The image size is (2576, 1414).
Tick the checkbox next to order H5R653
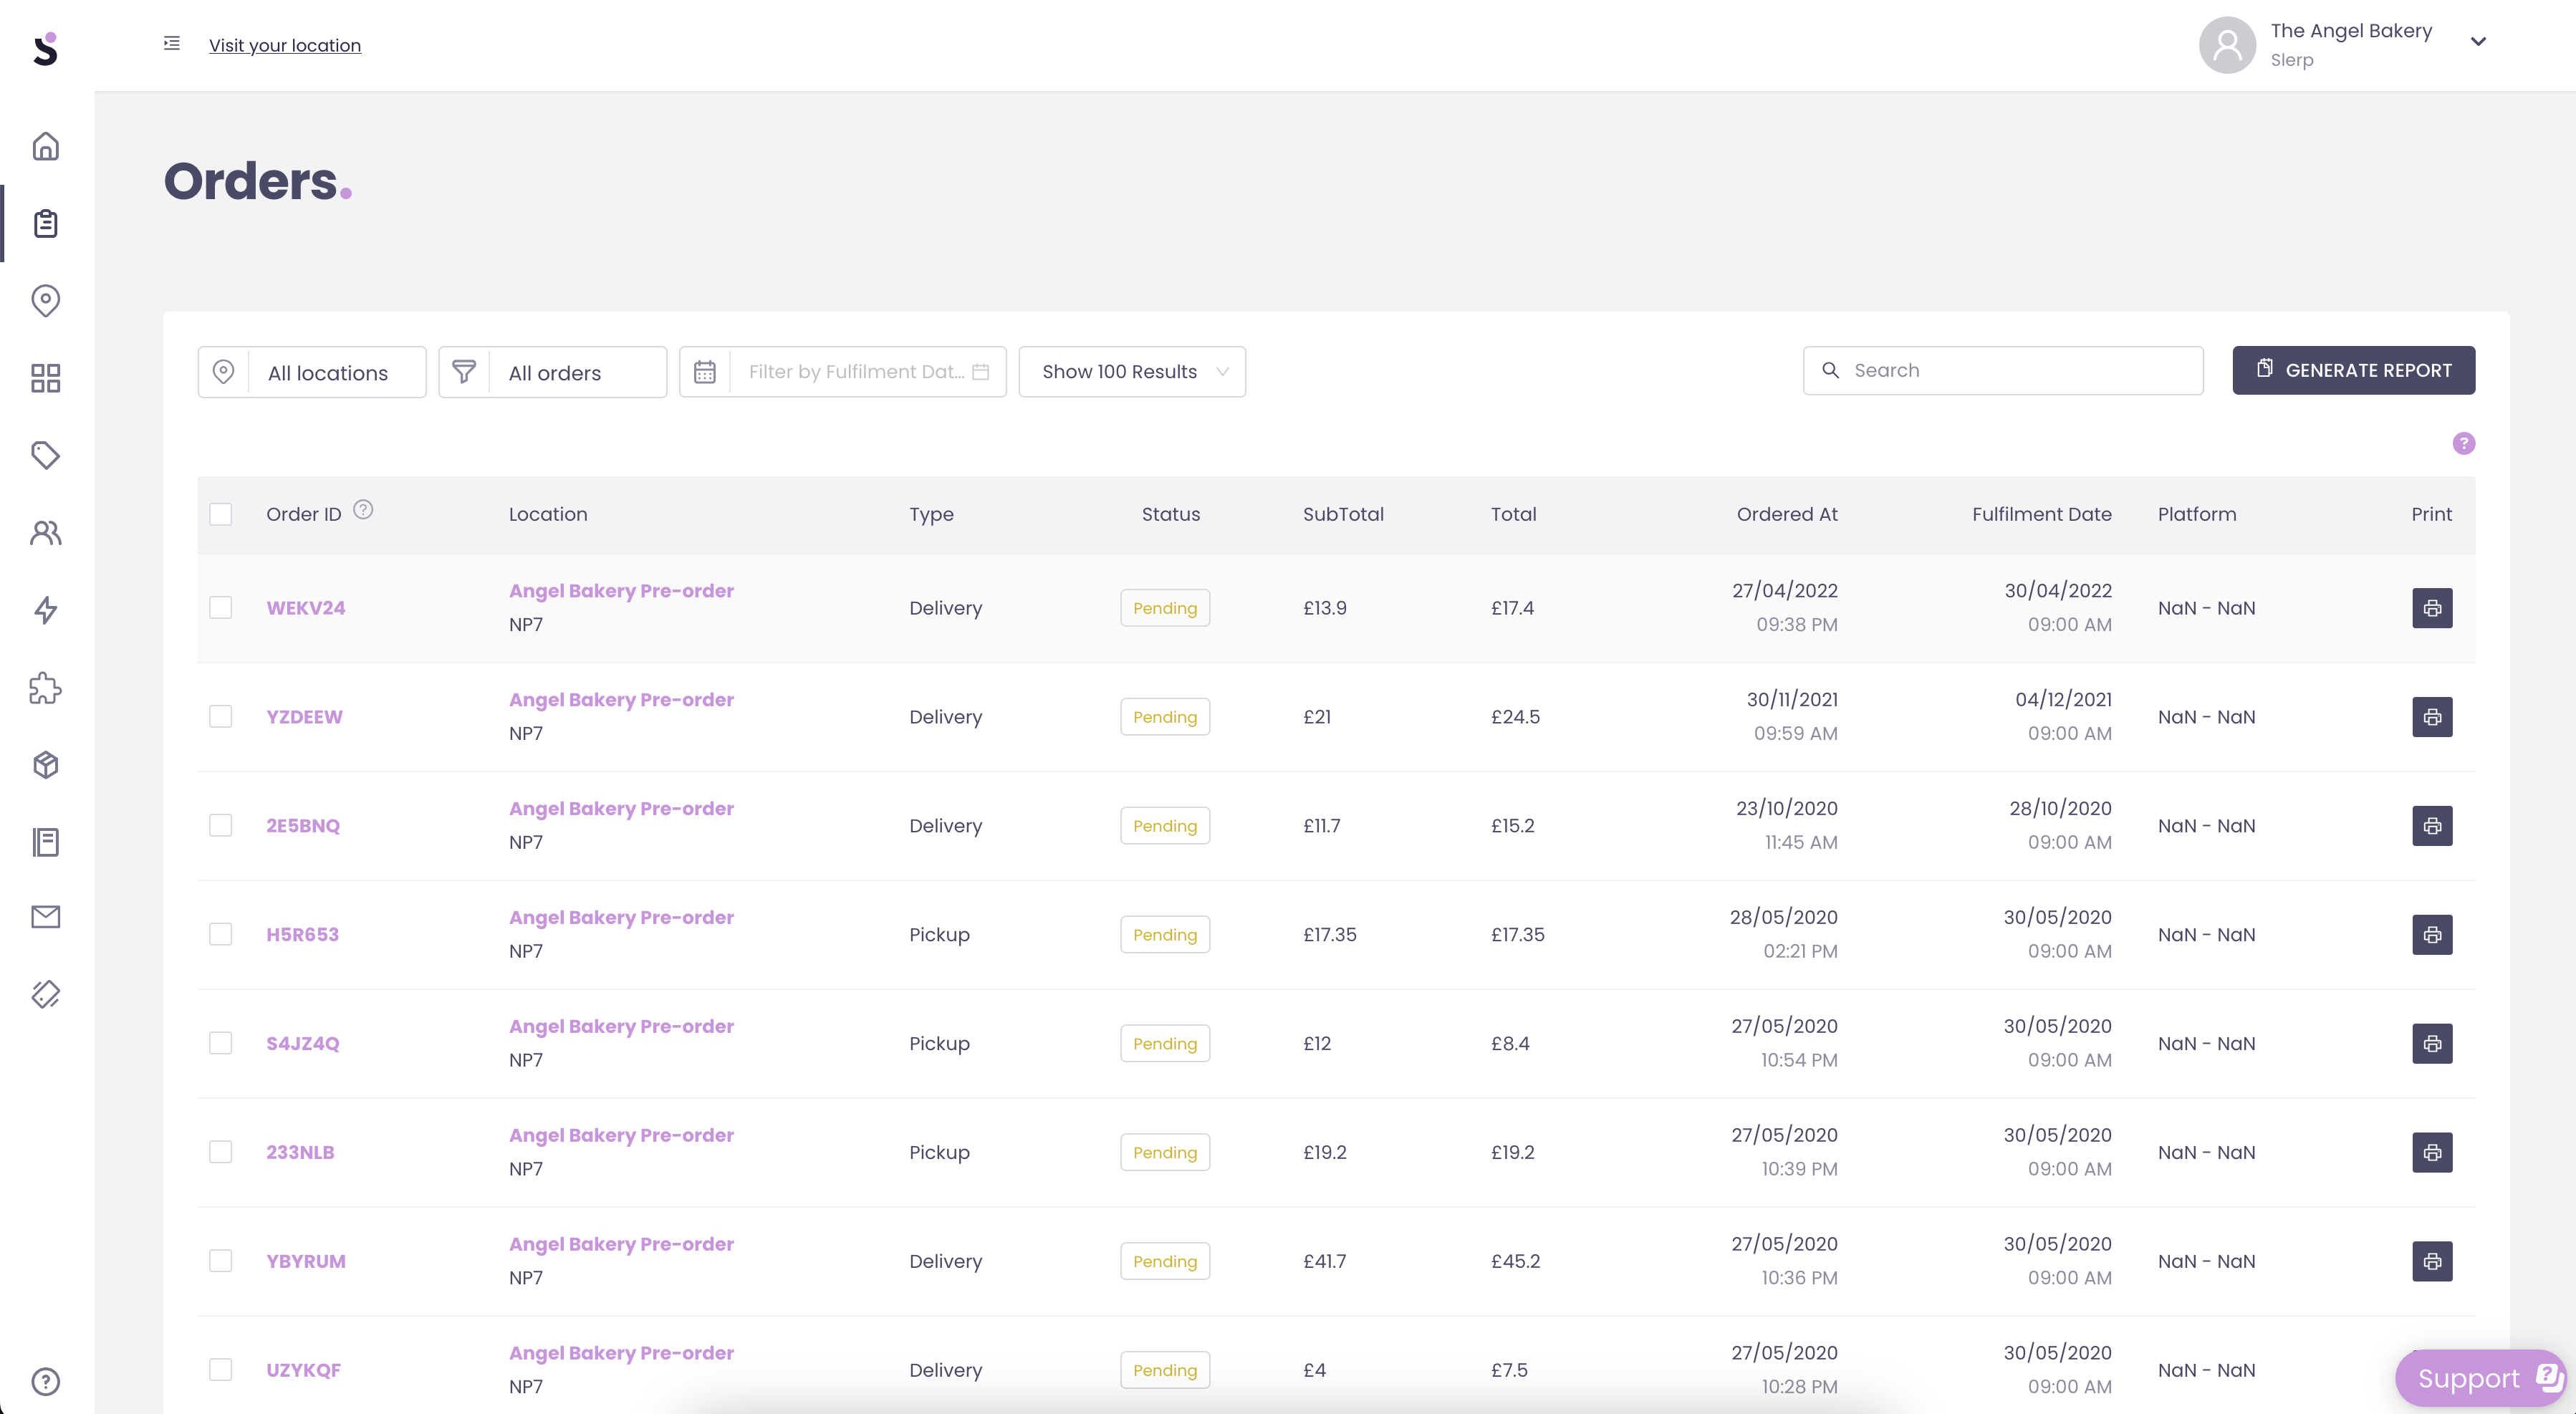coord(221,934)
